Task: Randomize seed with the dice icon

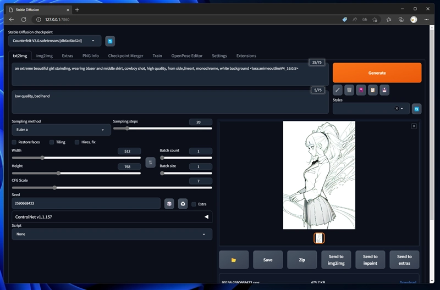Action: pyautogui.click(x=169, y=204)
